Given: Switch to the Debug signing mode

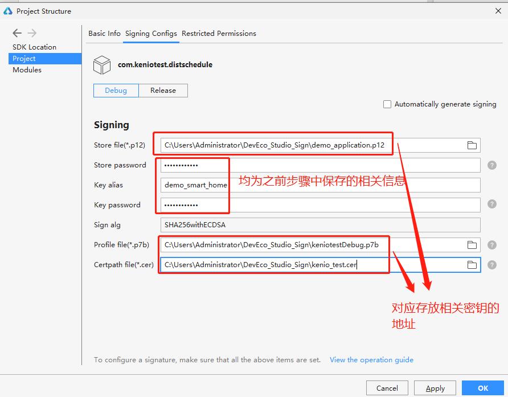Looking at the screenshot, I should [x=116, y=91].
